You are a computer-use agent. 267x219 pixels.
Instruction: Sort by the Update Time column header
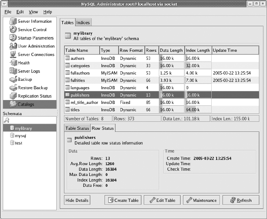click(x=236, y=50)
